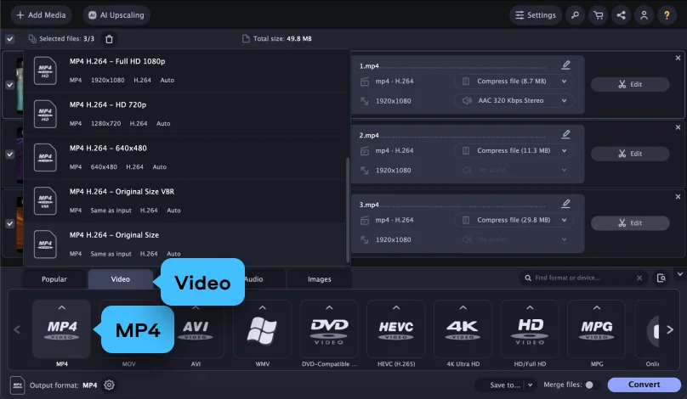Screen dimensions: 687x399
Task: Expand Compress file (8.7 MB) dropdown
Action: click(x=514, y=81)
